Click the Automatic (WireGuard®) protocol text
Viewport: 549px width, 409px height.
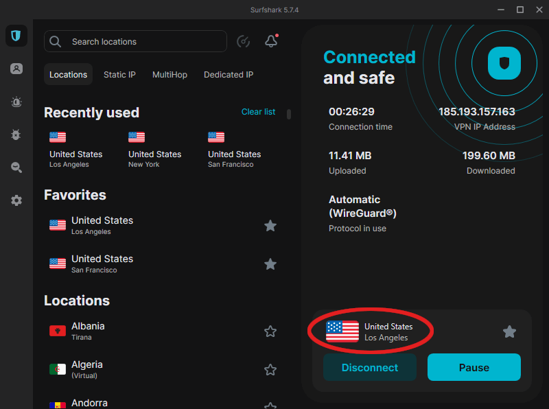click(x=362, y=207)
